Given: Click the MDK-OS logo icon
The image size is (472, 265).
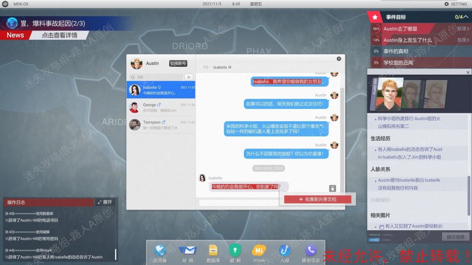Looking at the screenshot, I should click(x=5, y=4).
